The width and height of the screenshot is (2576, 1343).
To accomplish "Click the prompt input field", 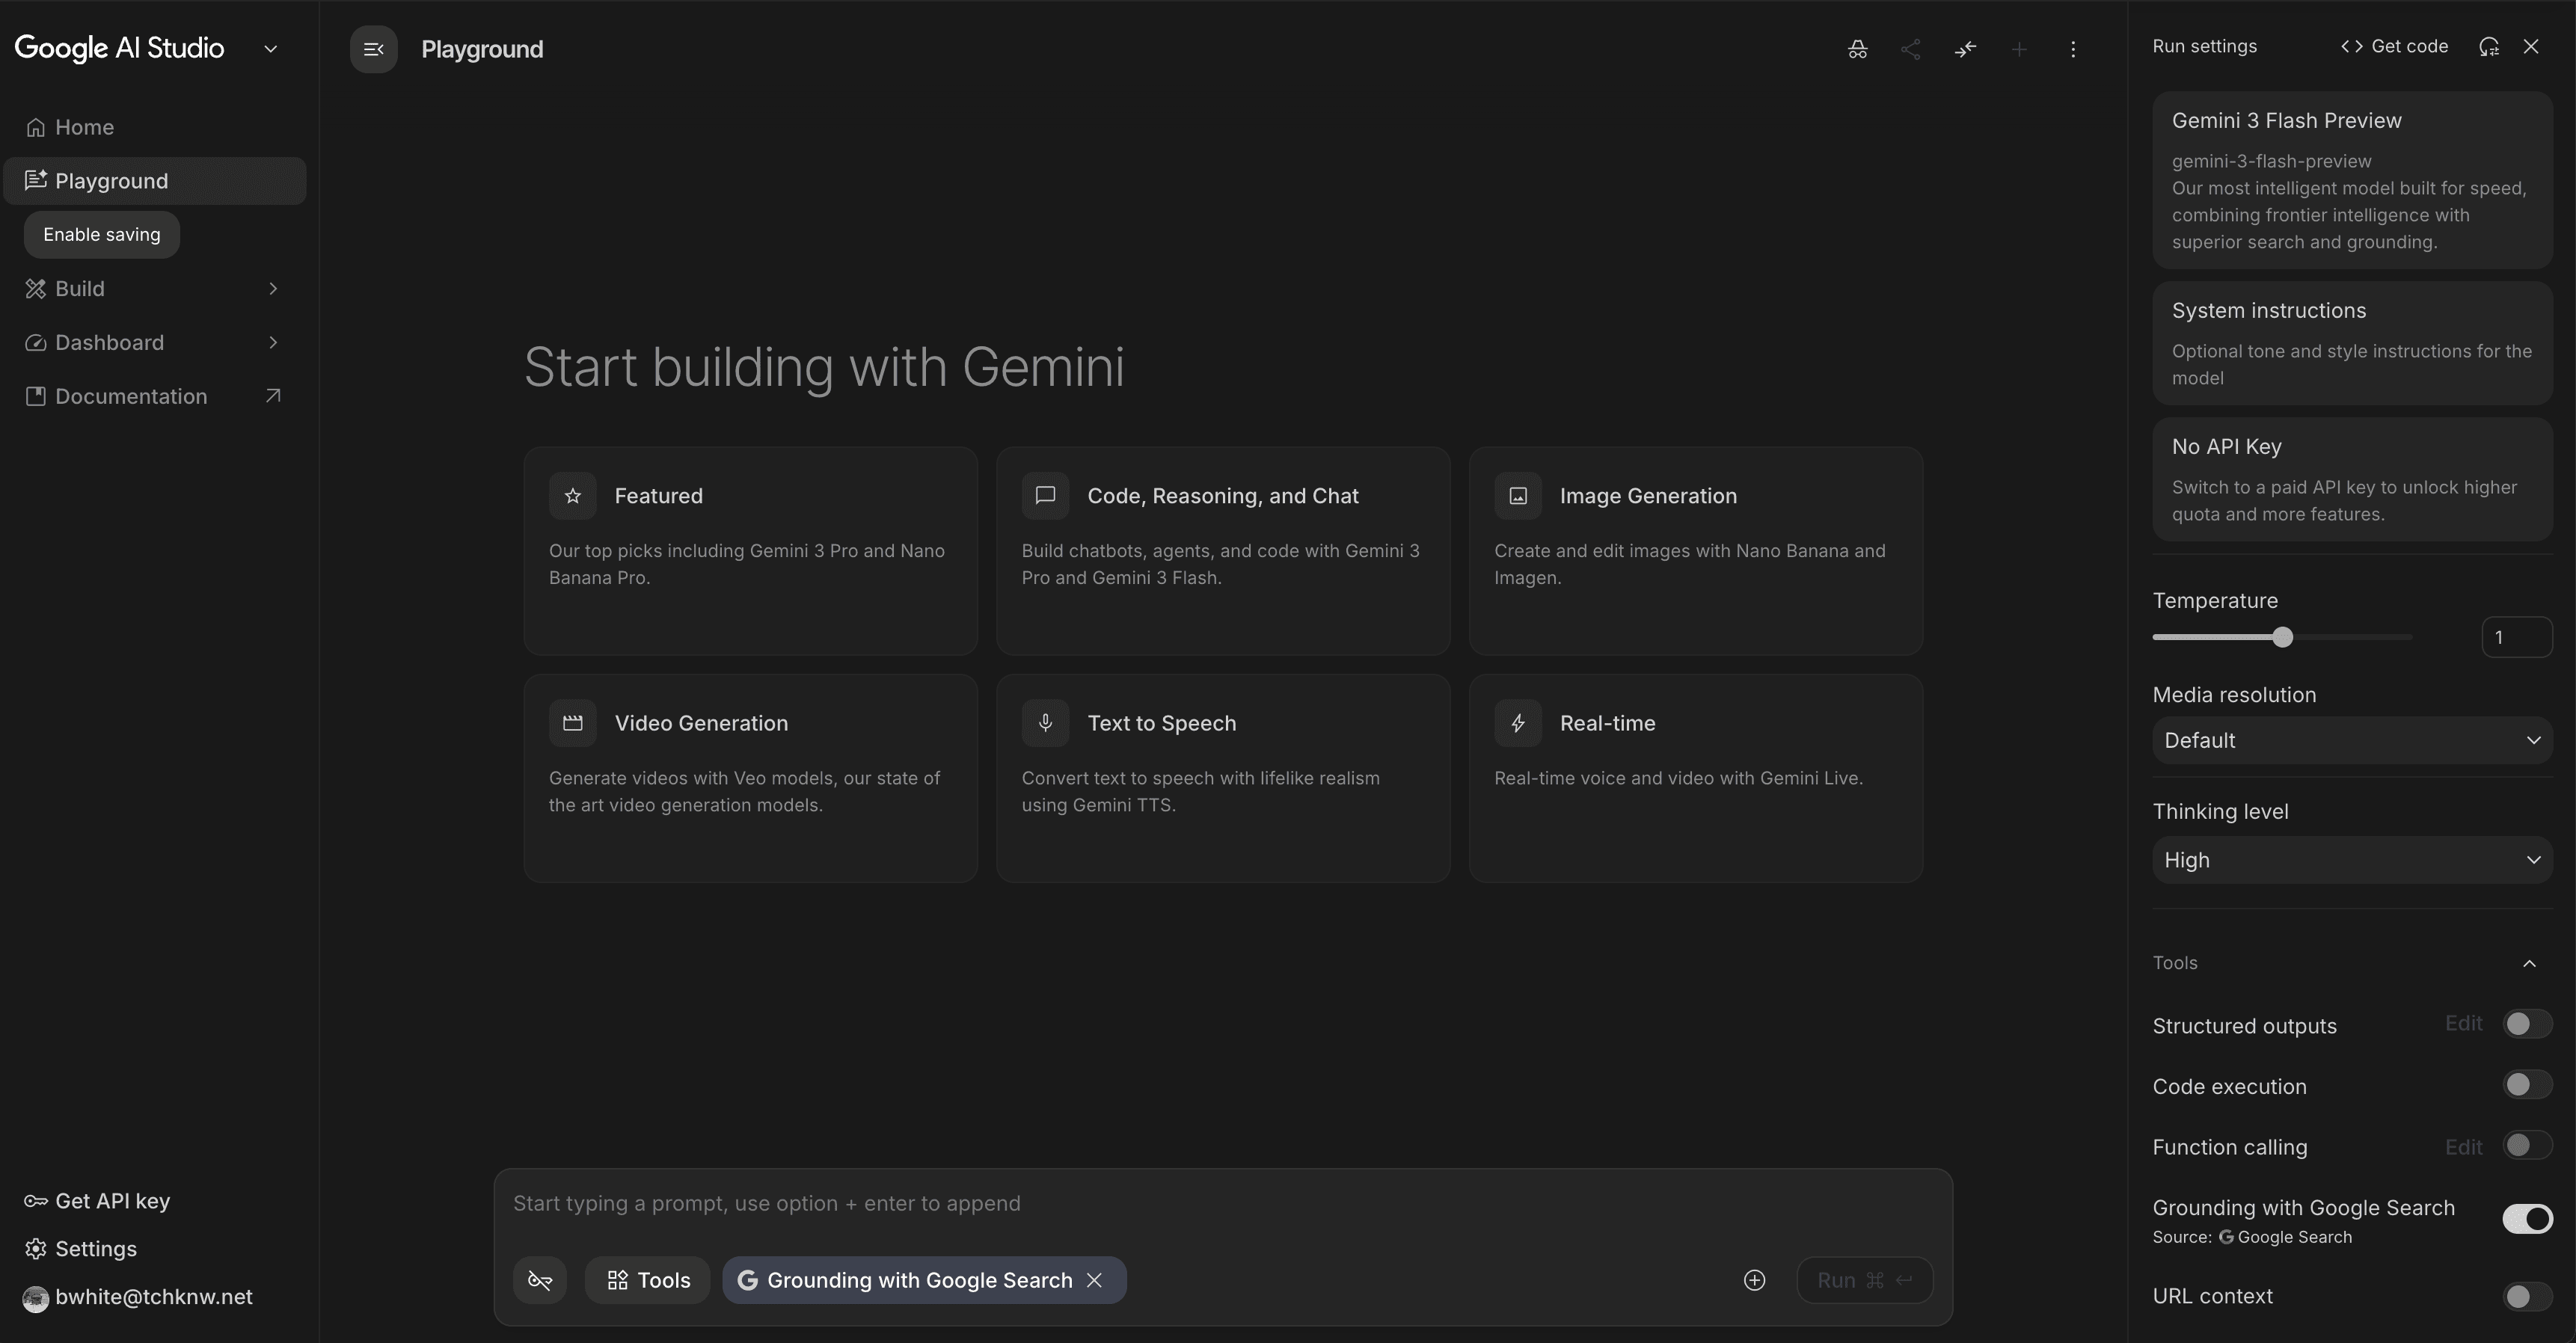I will coord(1100,1203).
